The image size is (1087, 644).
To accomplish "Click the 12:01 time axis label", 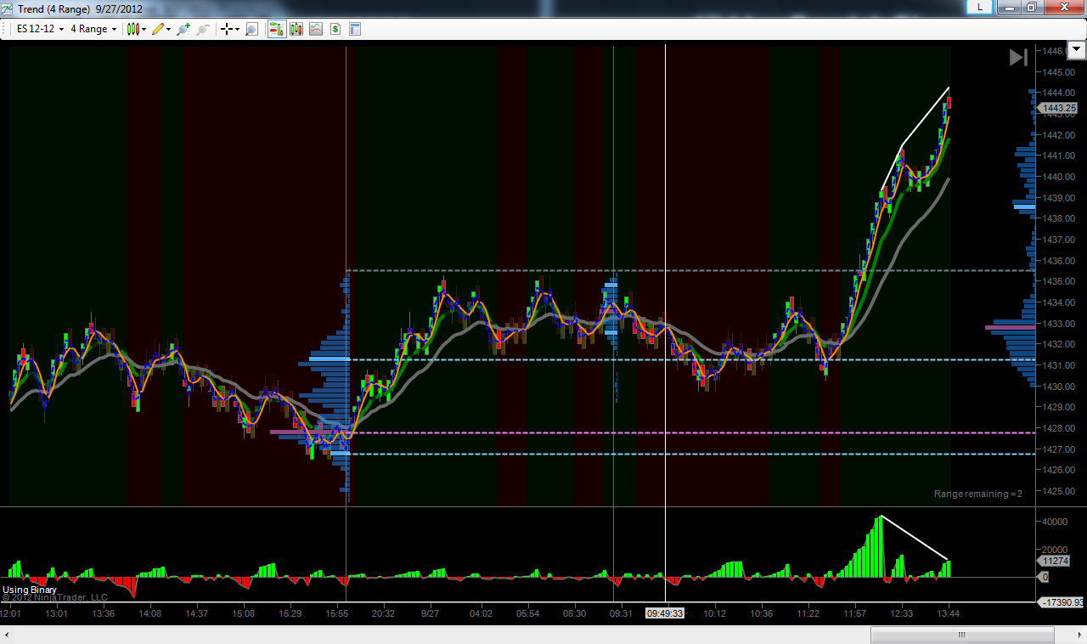I will tap(12, 613).
